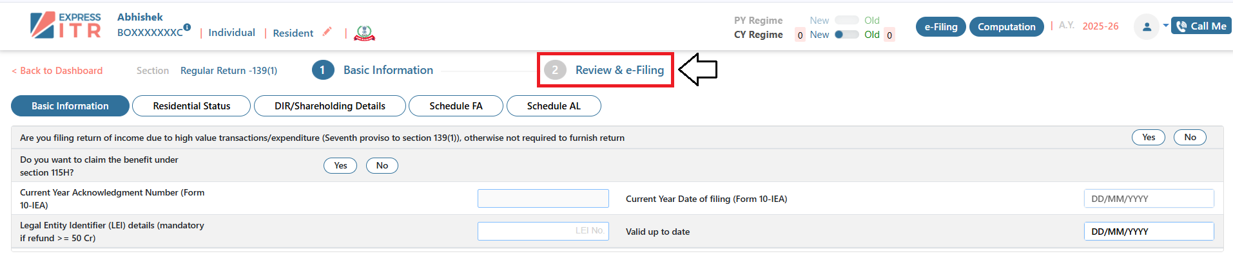Click the Express ITR logo
Image resolution: width=1233 pixels, height=274 pixels.
[x=66, y=26]
